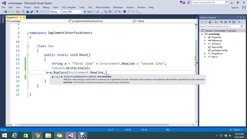The image size is (247, 139).
Task: Undo the last edit via toolbar
Action: (x=37, y=12)
